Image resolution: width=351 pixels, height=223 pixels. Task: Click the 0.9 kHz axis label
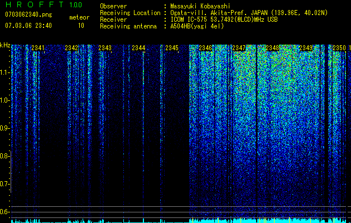click(4, 128)
